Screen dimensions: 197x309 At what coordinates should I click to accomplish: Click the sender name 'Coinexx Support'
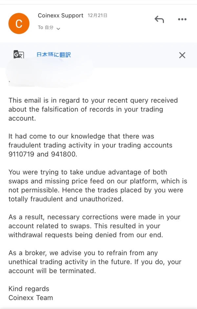click(x=60, y=15)
